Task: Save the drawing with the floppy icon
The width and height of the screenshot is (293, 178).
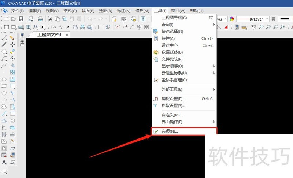Action: tap(21, 19)
